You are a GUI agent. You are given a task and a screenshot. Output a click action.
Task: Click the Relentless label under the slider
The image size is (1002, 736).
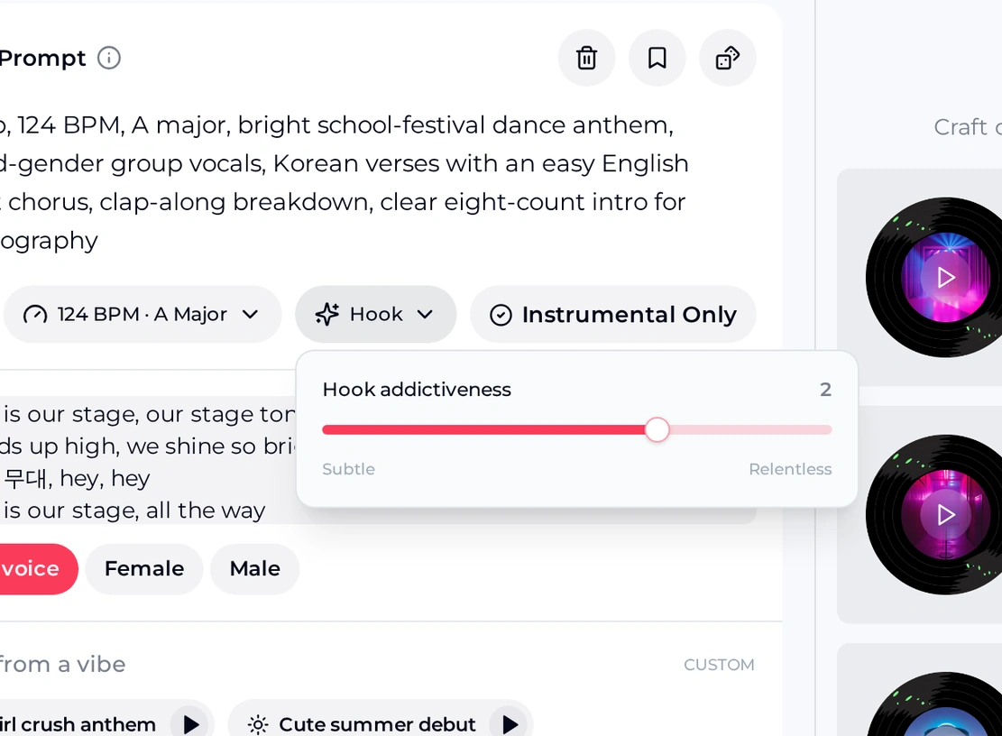[x=790, y=469]
